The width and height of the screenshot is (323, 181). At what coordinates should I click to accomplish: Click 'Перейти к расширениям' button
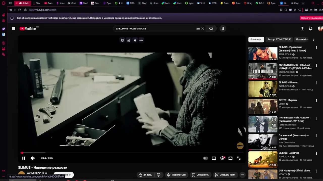[312, 18]
